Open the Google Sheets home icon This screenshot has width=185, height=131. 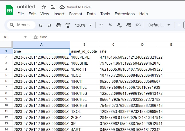[x=9, y=10]
